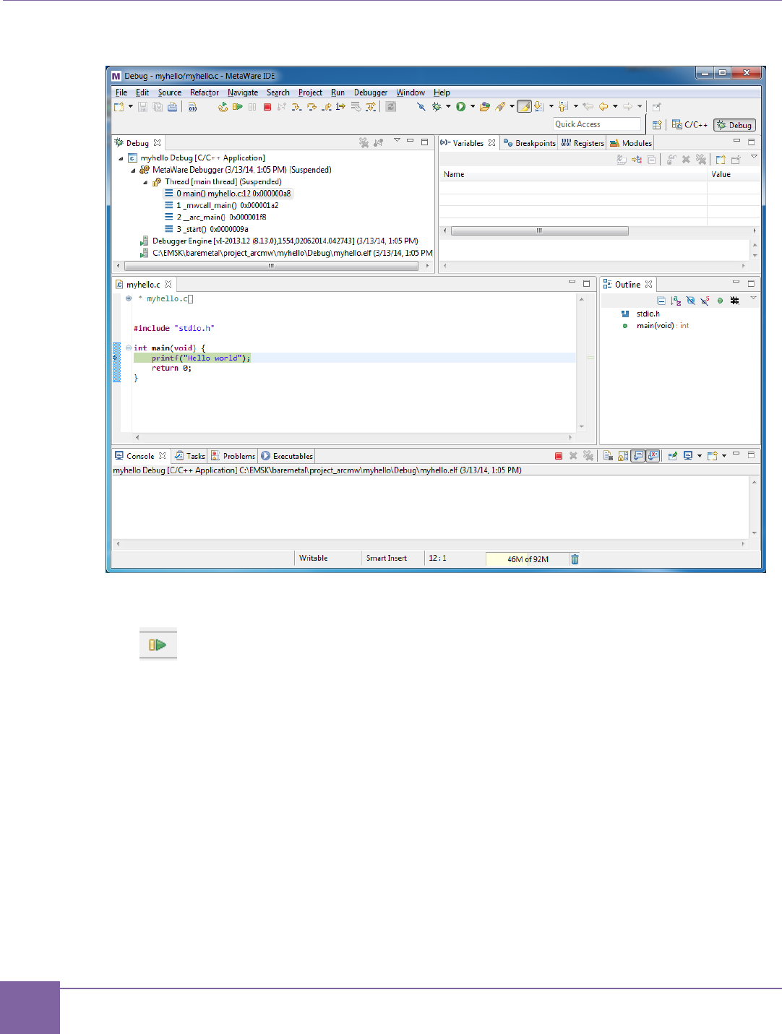Run garbage collector via the trash can icon
This screenshot has width=782, height=1034.
tap(575, 559)
